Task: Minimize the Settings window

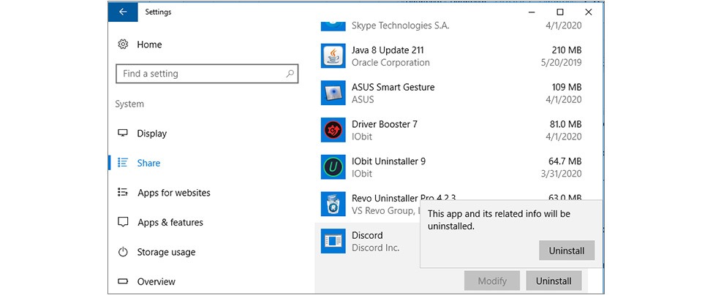Action: 532,12
